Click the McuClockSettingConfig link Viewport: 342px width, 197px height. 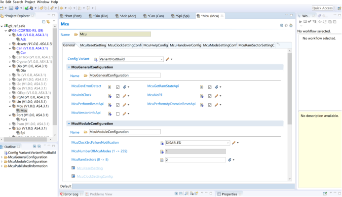tap(95, 176)
